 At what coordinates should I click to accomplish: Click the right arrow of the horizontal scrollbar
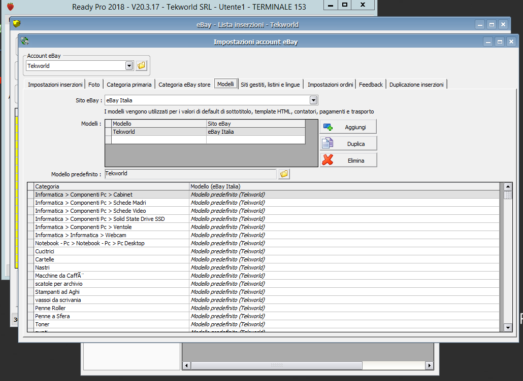point(429,365)
